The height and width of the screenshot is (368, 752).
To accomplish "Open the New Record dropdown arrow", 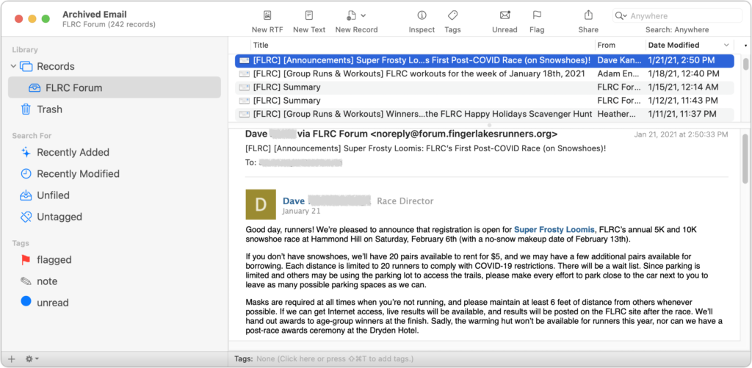I will click(x=364, y=15).
